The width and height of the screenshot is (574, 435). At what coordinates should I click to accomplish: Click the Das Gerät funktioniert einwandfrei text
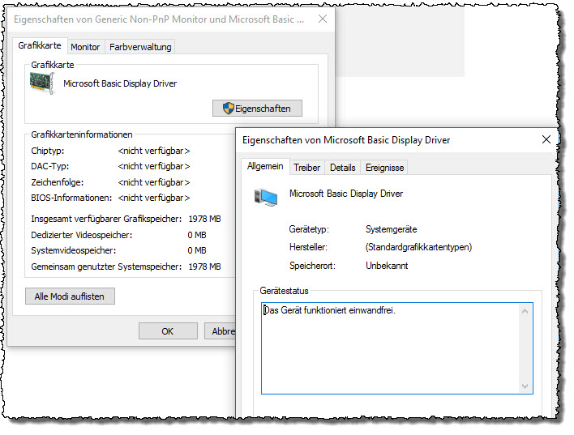(330, 310)
